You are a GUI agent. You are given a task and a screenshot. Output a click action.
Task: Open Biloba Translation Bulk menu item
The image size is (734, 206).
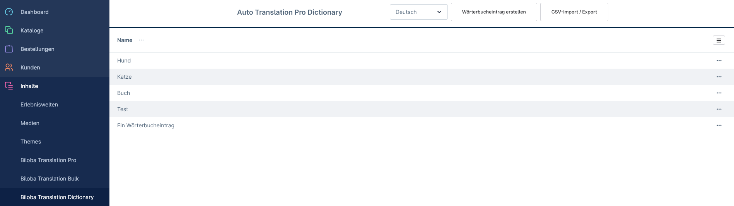(x=50, y=179)
